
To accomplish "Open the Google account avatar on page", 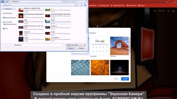I will click(173, 11).
